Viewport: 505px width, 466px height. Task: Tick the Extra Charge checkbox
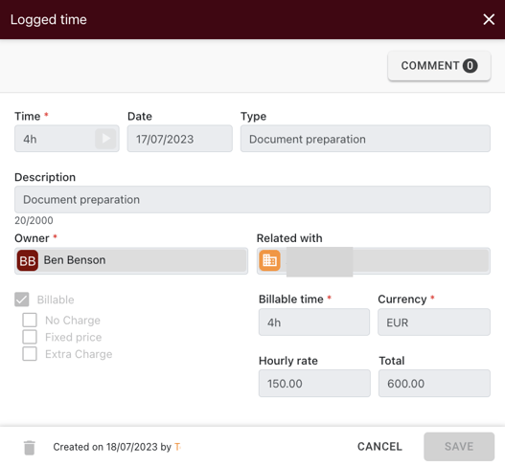point(30,354)
